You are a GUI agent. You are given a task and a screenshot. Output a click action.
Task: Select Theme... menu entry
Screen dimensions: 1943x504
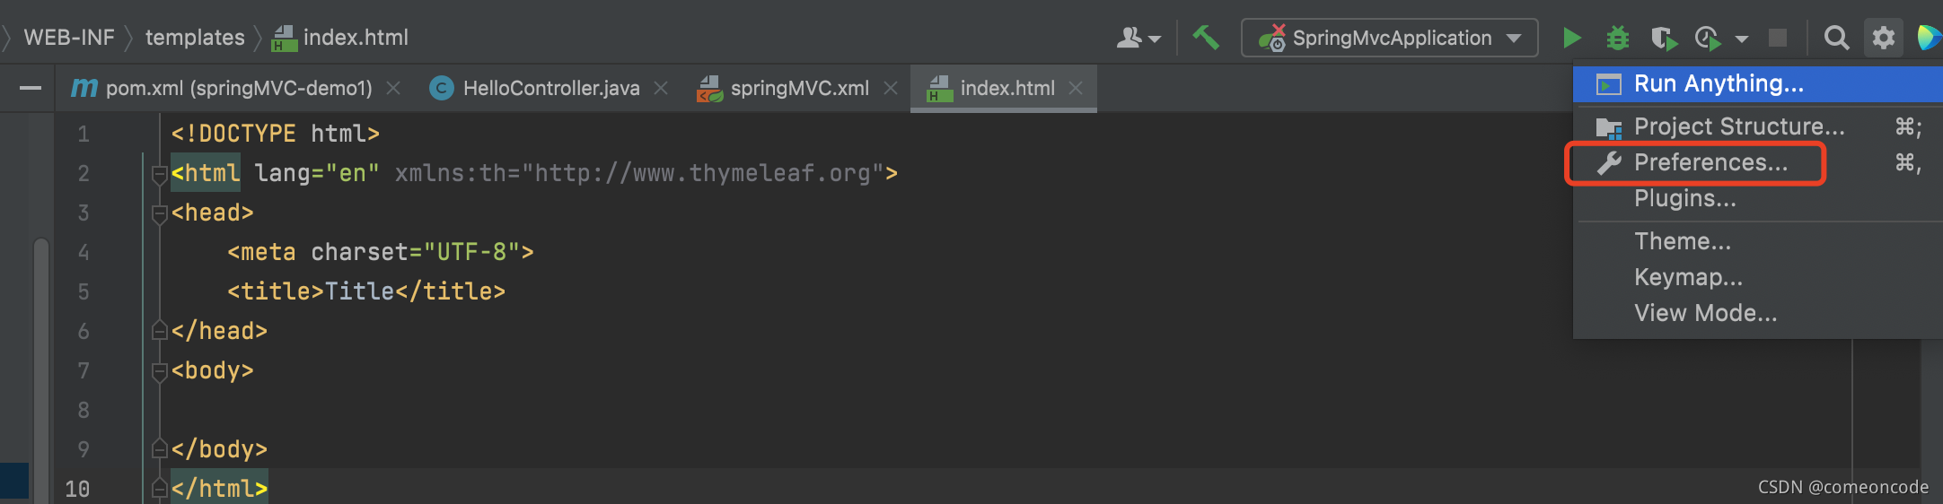1758,242
